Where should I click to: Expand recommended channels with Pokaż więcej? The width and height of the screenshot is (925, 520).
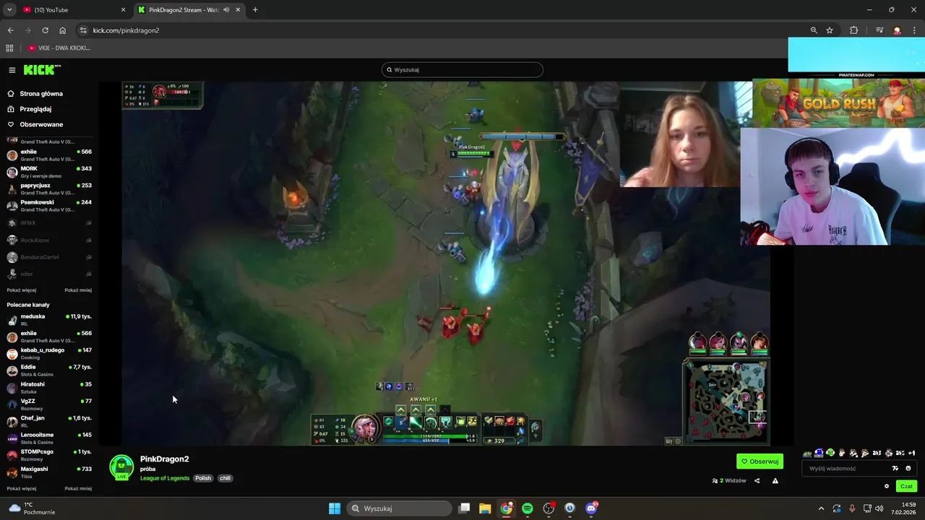click(22, 489)
